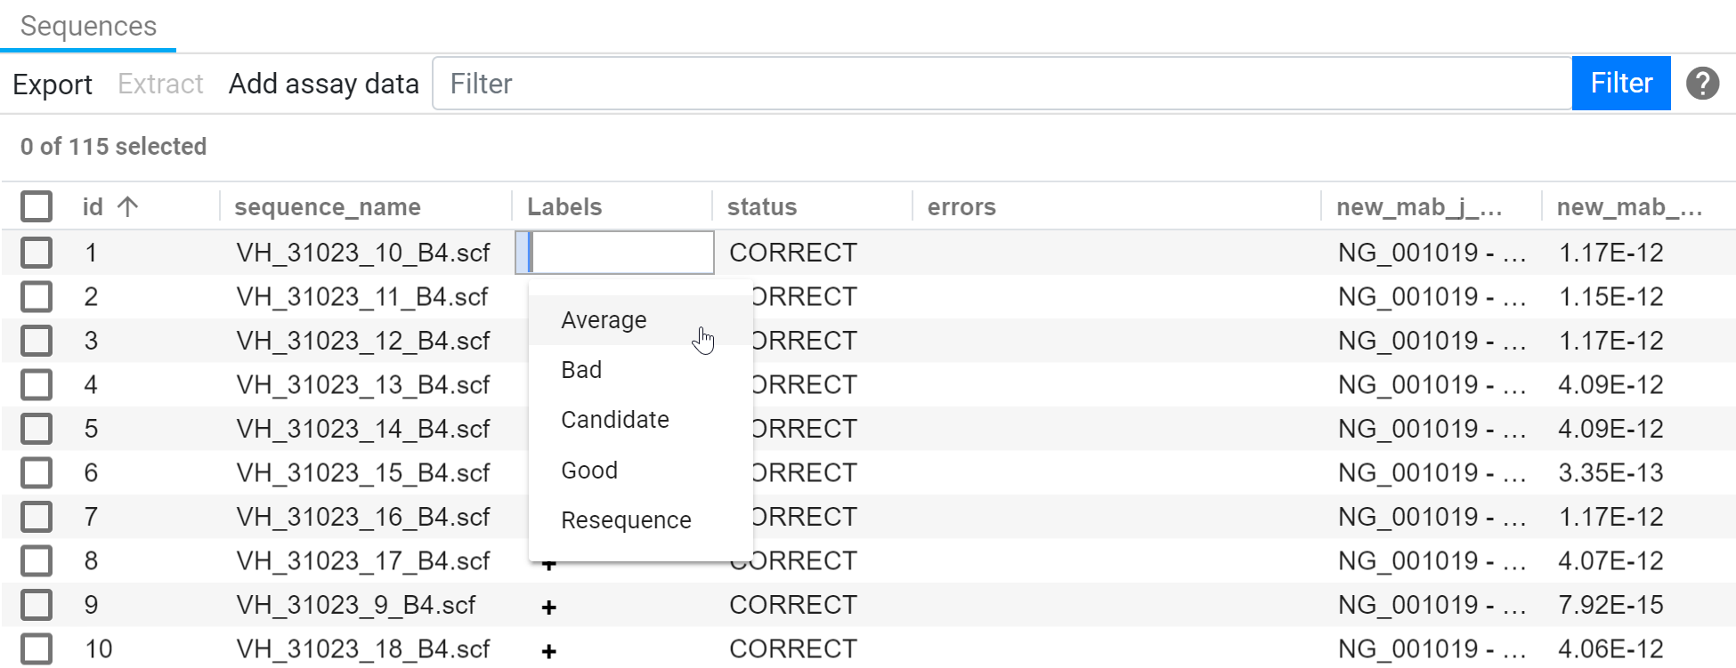Screen dimensions: 1736x668
Task: Sort by the sequence_name column header
Action: [x=328, y=206]
